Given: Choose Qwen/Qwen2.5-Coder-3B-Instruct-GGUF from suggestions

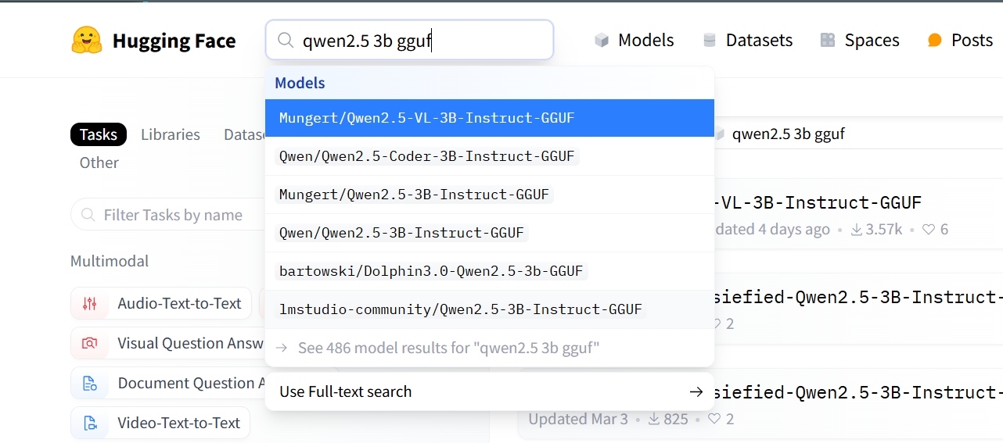Looking at the screenshot, I should 427,156.
